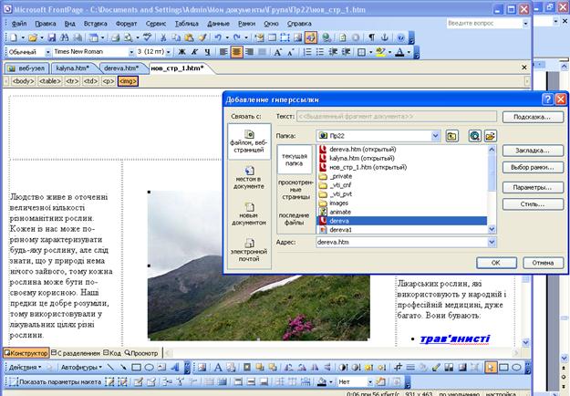The image size is (570, 396).
Task: Click the Increase font size icon
Action: point(278,52)
